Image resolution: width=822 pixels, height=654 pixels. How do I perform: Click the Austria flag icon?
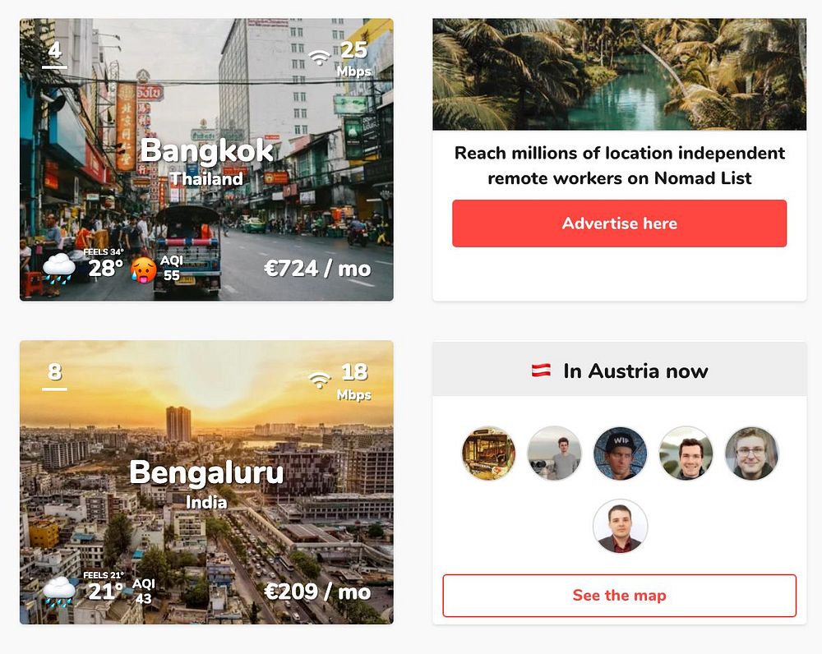541,371
